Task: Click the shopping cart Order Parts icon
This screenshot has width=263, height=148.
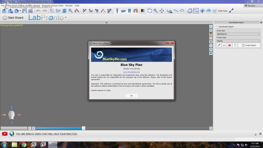Action: coord(215,11)
